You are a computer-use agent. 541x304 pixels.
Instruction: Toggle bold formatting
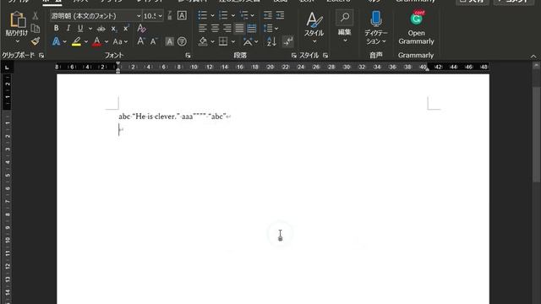(57, 28)
